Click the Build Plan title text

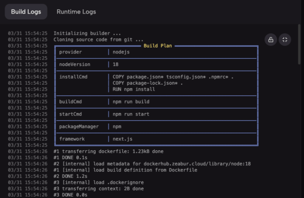[158, 46]
